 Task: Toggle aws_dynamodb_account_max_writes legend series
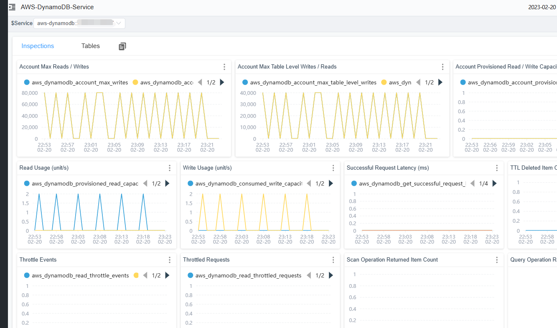coord(76,82)
